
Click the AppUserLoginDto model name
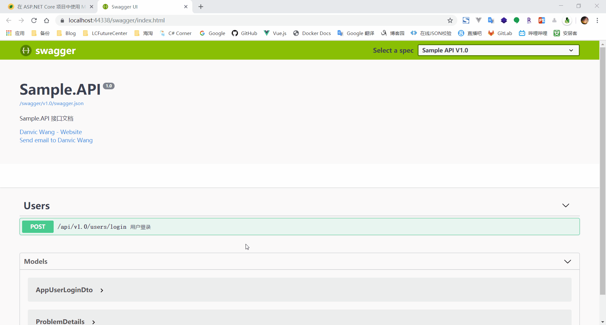64,290
